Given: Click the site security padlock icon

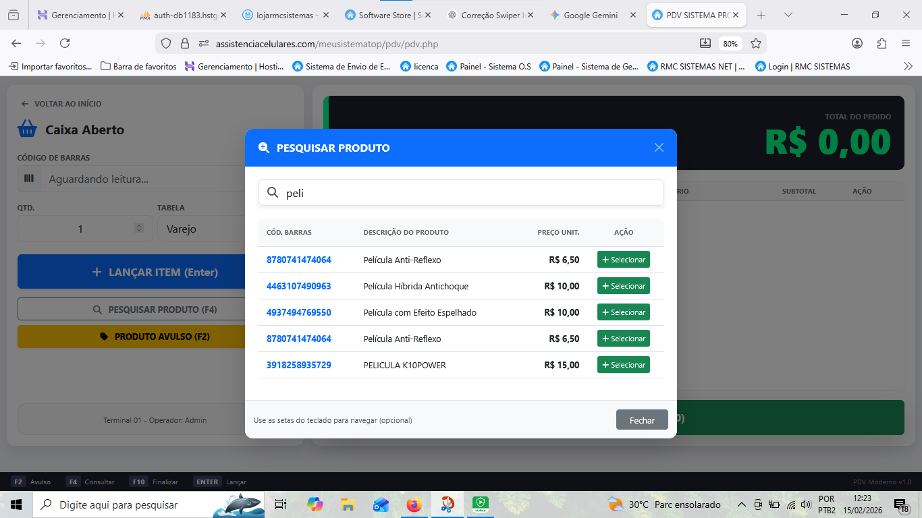Looking at the screenshot, I should click(x=185, y=43).
